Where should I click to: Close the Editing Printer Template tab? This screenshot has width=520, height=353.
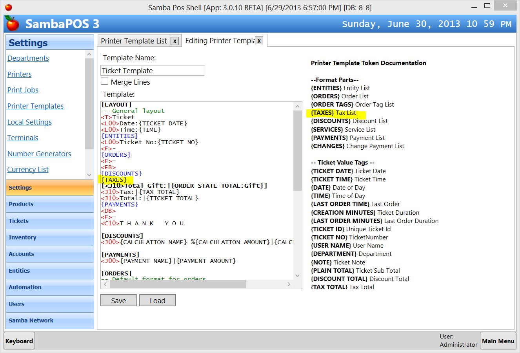258,40
